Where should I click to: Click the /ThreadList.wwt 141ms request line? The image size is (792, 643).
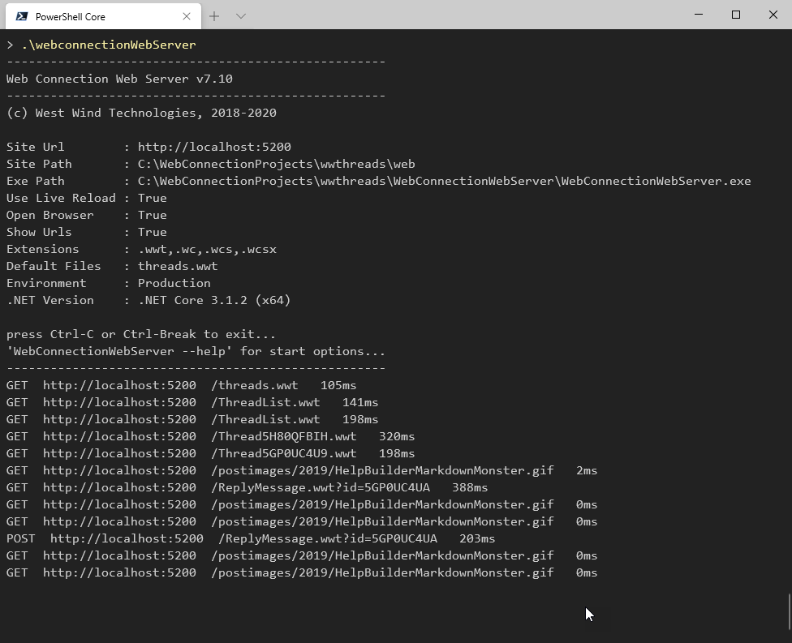pyautogui.click(x=192, y=403)
